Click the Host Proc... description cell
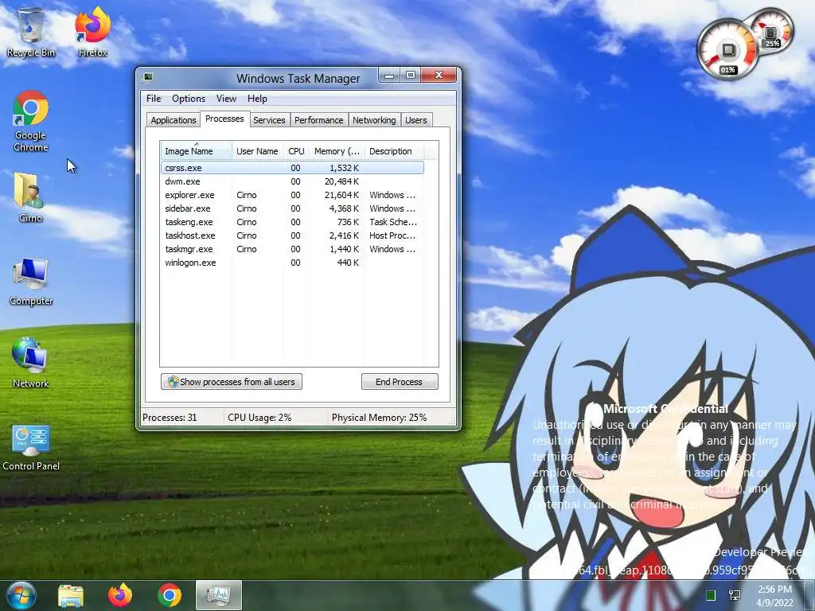This screenshot has height=611, width=815. [392, 235]
